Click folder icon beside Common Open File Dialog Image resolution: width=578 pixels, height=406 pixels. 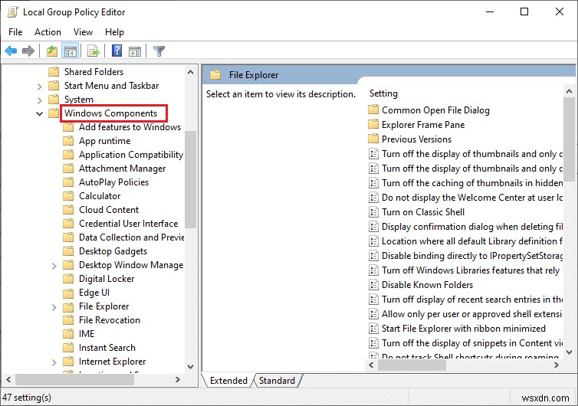pos(373,110)
